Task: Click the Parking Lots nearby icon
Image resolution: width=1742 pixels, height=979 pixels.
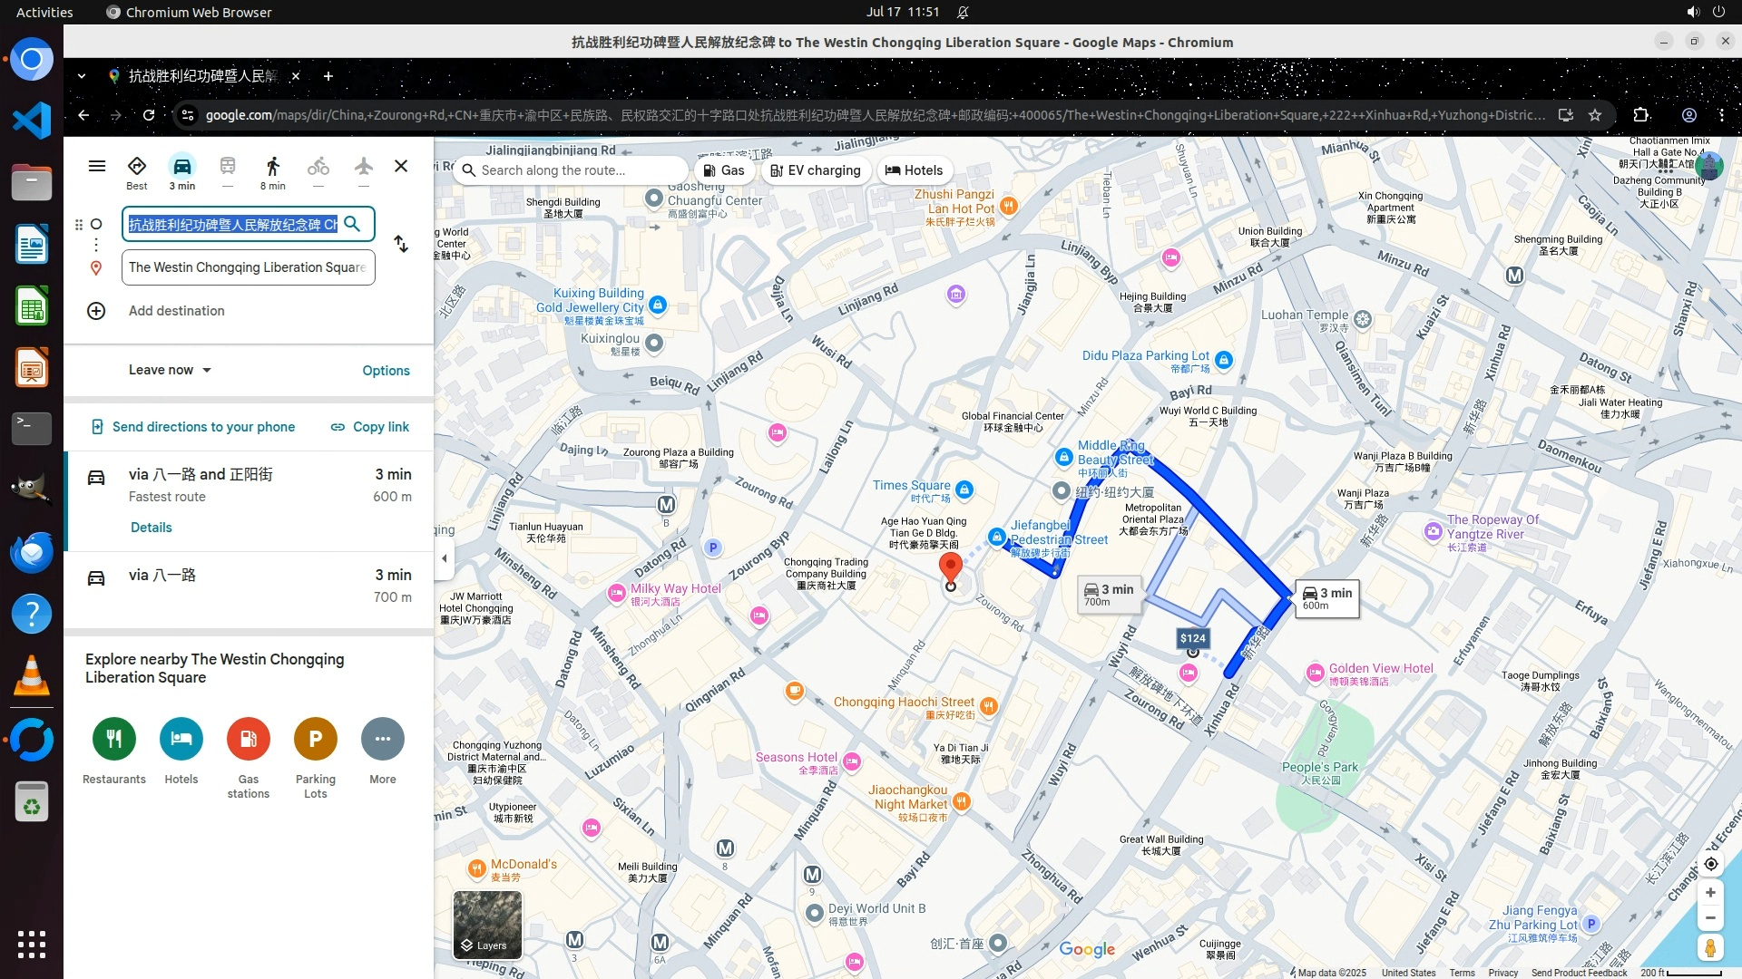Action: [x=315, y=739]
